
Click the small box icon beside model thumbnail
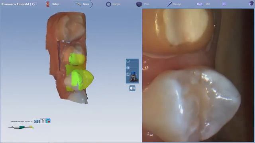128,74
